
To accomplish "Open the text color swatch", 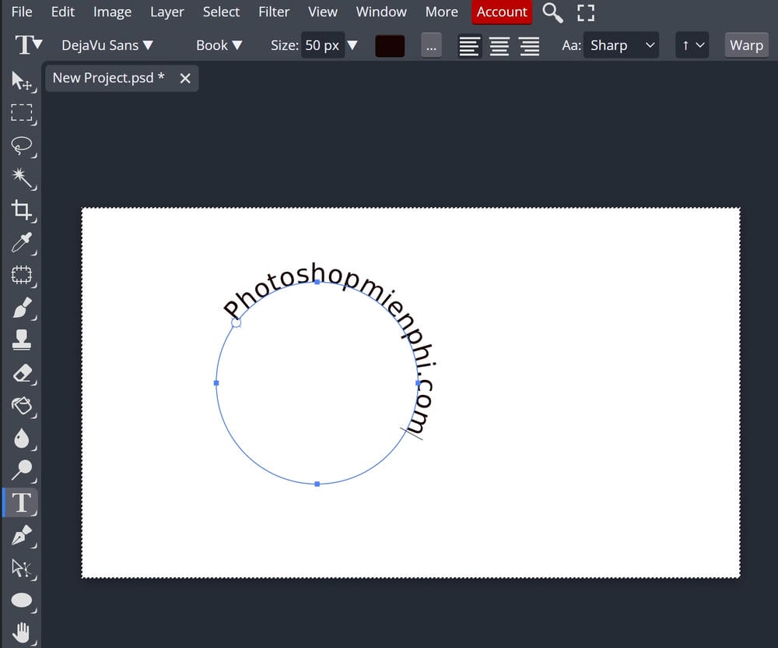I will point(390,46).
